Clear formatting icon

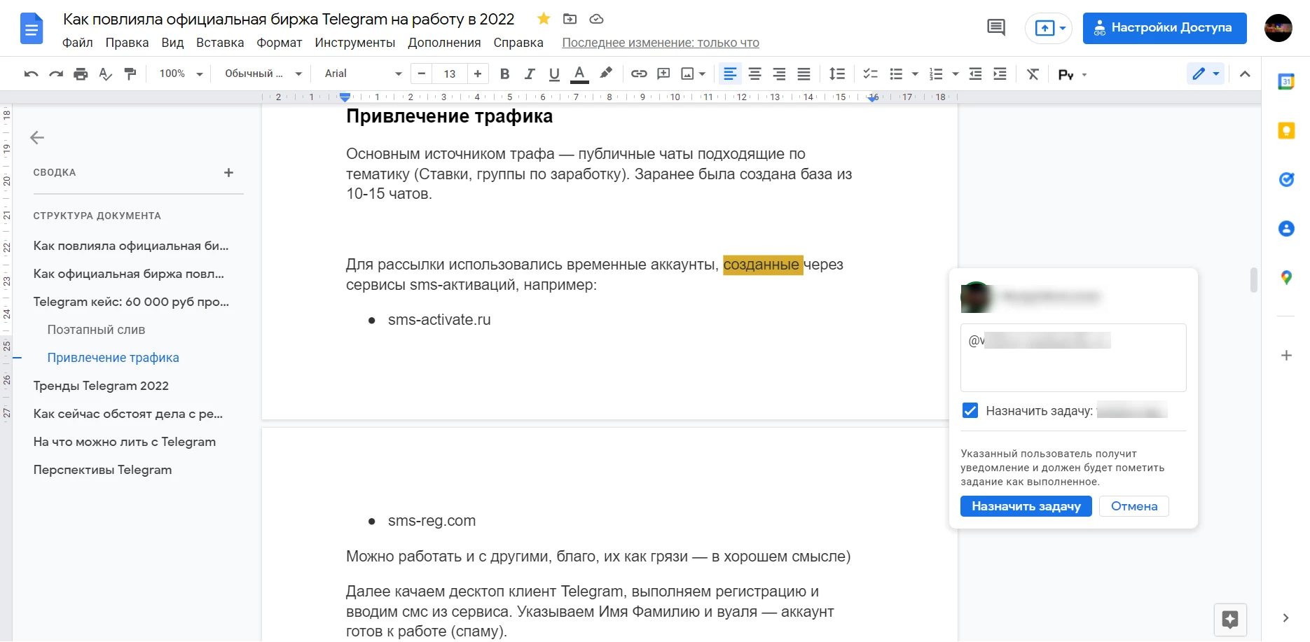pyautogui.click(x=1033, y=74)
